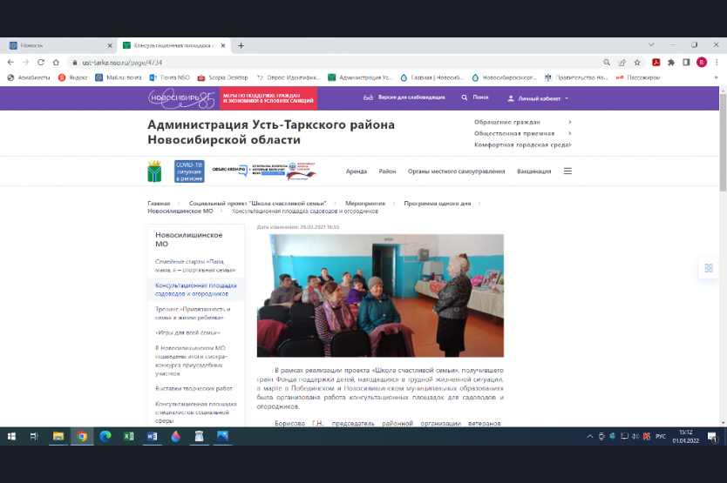Enable Версия для слабовидящих mode
This screenshot has height=483, width=727.
point(404,97)
